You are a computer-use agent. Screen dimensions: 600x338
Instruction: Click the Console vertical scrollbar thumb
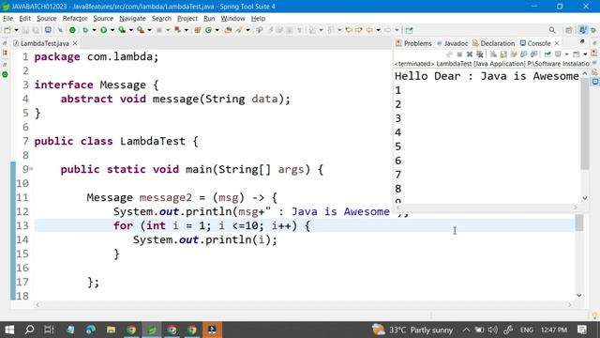[x=585, y=123]
